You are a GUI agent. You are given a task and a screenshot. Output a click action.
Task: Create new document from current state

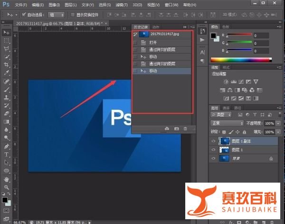coord(167,129)
